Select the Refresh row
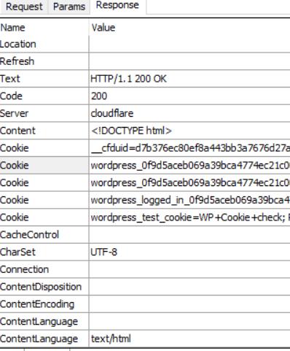Viewport: 290px width, 351px height. pyautogui.click(x=145, y=61)
